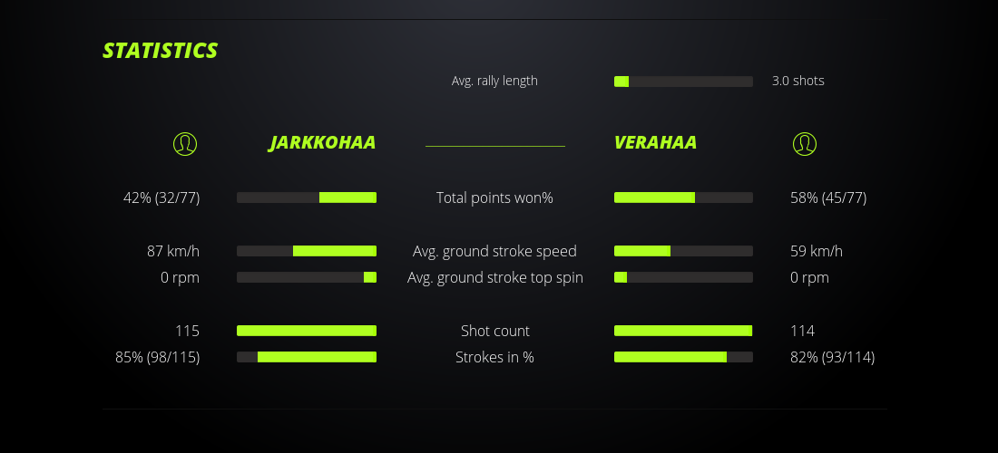Click Jarkkohaa's player profile icon
This screenshot has width=998, height=453.
[x=184, y=143]
